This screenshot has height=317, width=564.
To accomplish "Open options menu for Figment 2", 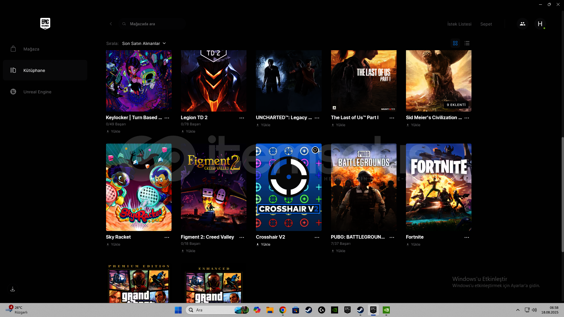I will point(242,237).
